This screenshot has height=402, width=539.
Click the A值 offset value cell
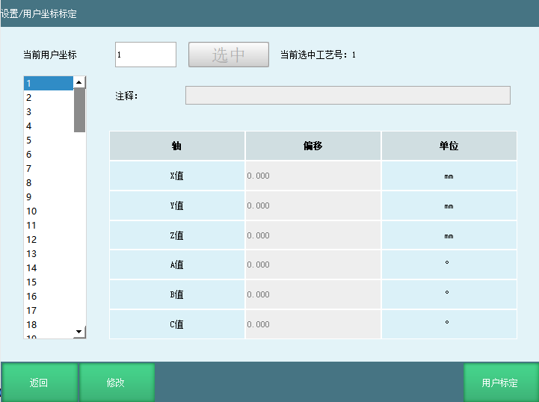(x=312, y=265)
